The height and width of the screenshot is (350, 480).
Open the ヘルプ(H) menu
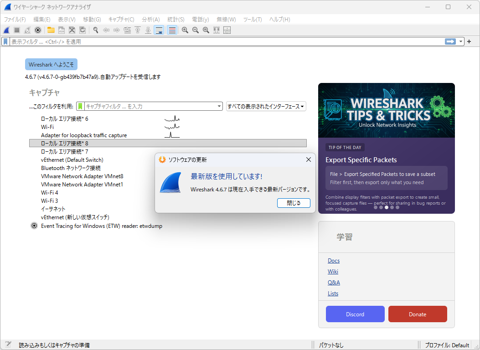pyautogui.click(x=279, y=19)
